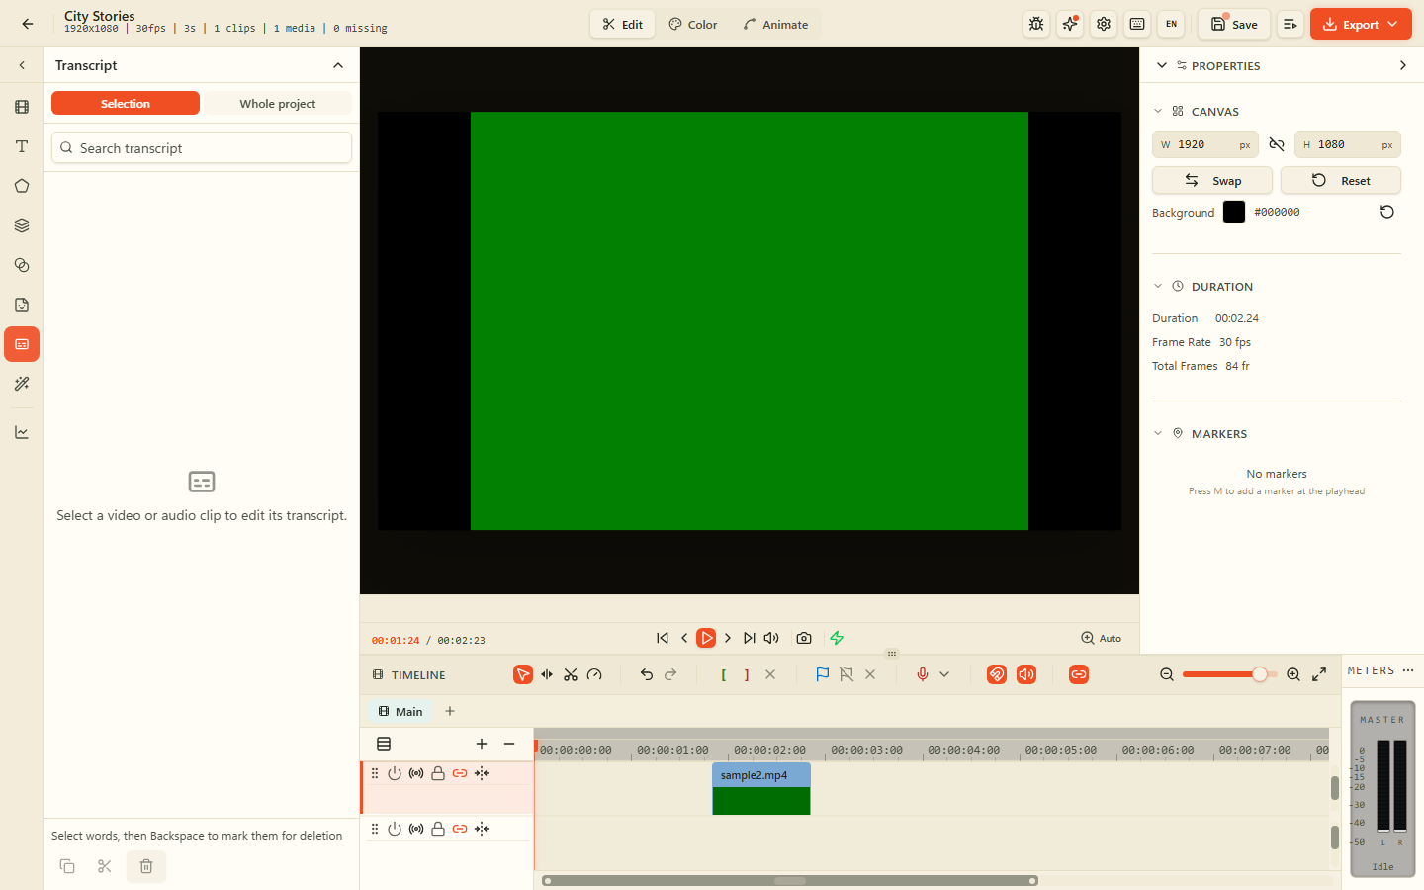Image resolution: width=1424 pixels, height=890 pixels.
Task: Click the Save button
Action: pos(1234,24)
